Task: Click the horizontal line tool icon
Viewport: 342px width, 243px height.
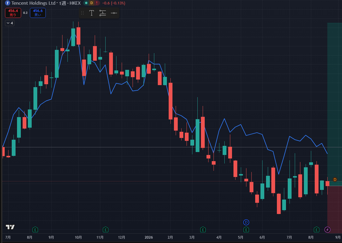Action: coord(114,13)
